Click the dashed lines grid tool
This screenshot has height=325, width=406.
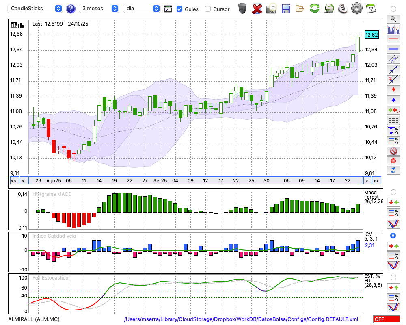tap(393, 120)
